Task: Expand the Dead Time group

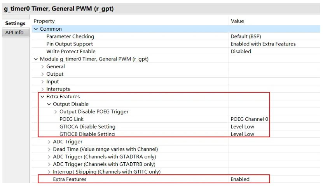Action: [49, 149]
